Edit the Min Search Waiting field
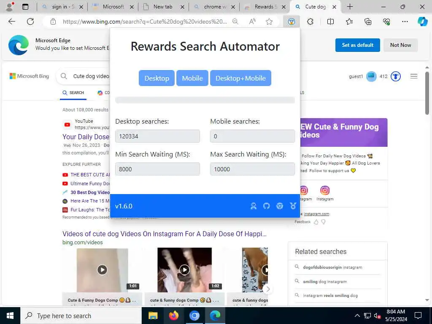432x324 pixels. (158, 169)
